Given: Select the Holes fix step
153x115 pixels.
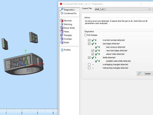Looking at the screenshot, I should pos(66,32).
